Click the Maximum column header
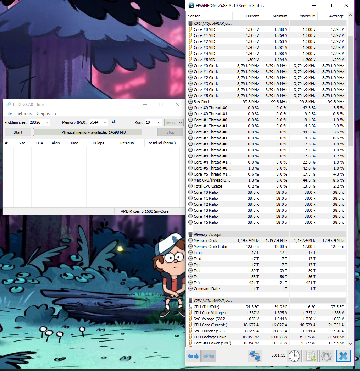 (304, 16)
